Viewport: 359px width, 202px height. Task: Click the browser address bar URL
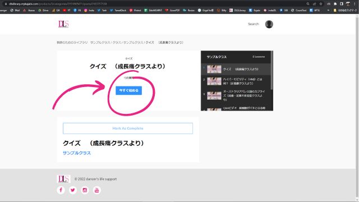coord(58,4)
